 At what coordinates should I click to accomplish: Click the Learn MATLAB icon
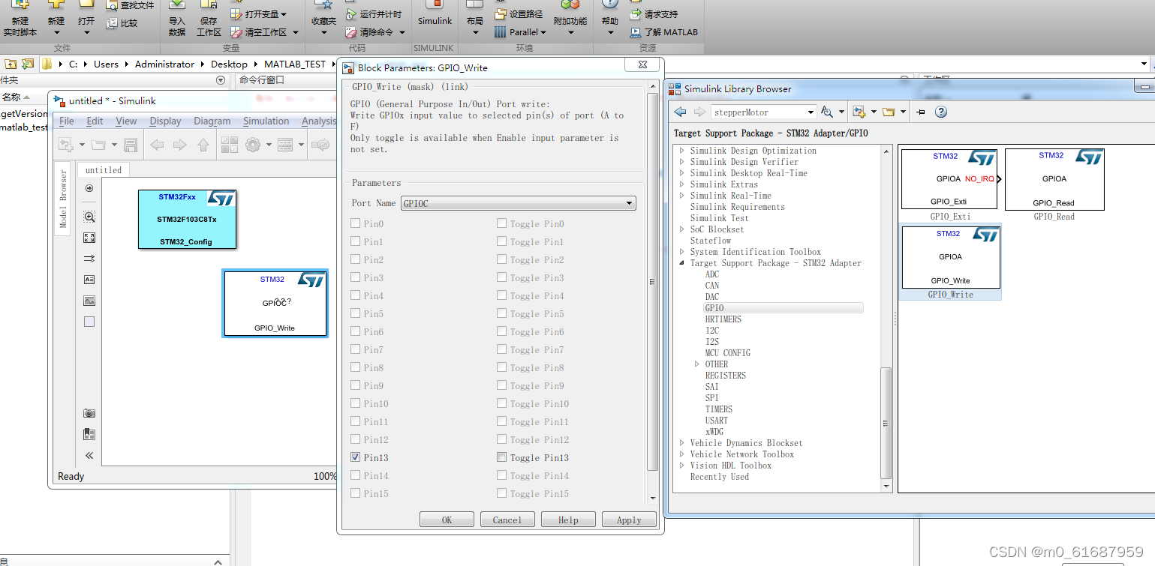pyautogui.click(x=635, y=32)
